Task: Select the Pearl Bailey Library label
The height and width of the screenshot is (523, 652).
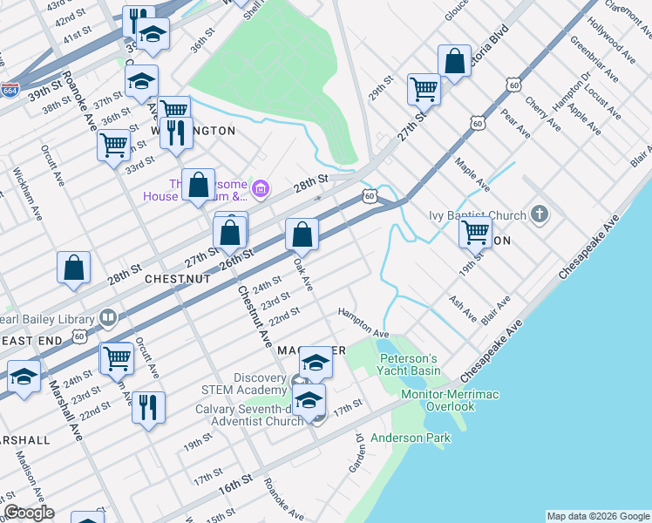Action: 47,319
